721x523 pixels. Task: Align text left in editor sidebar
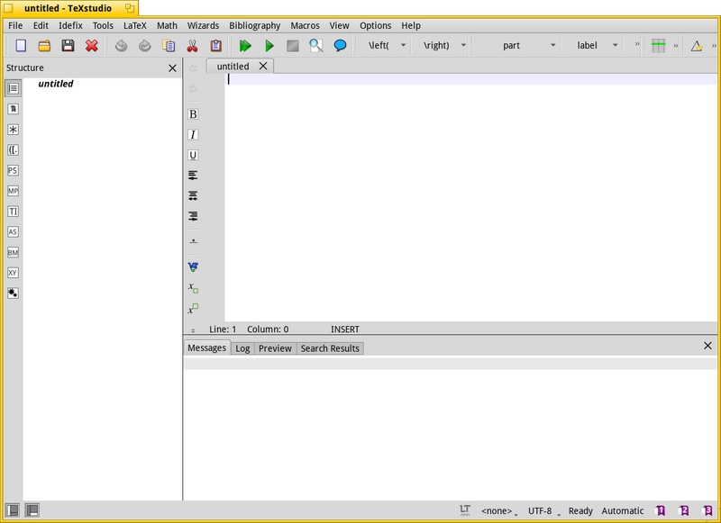[193, 176]
